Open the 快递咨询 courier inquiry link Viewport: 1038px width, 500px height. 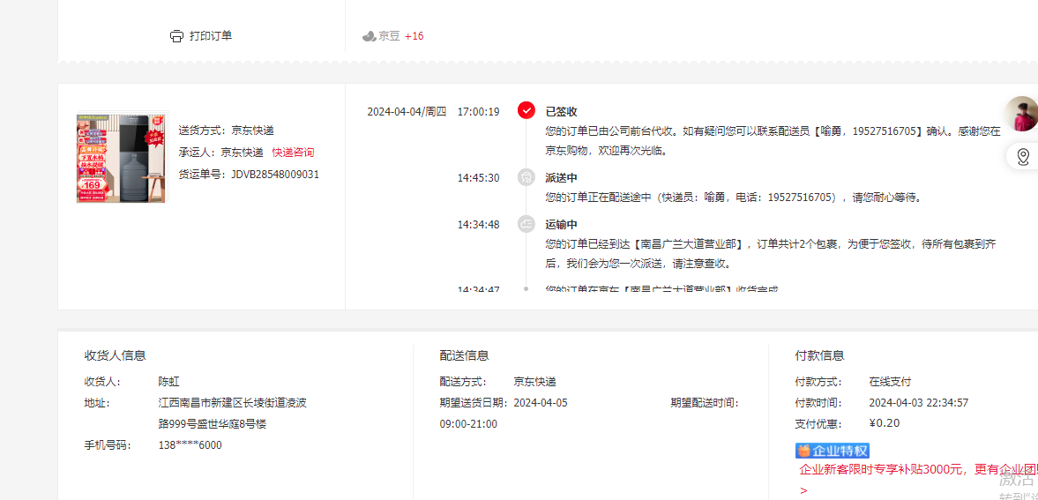click(294, 153)
